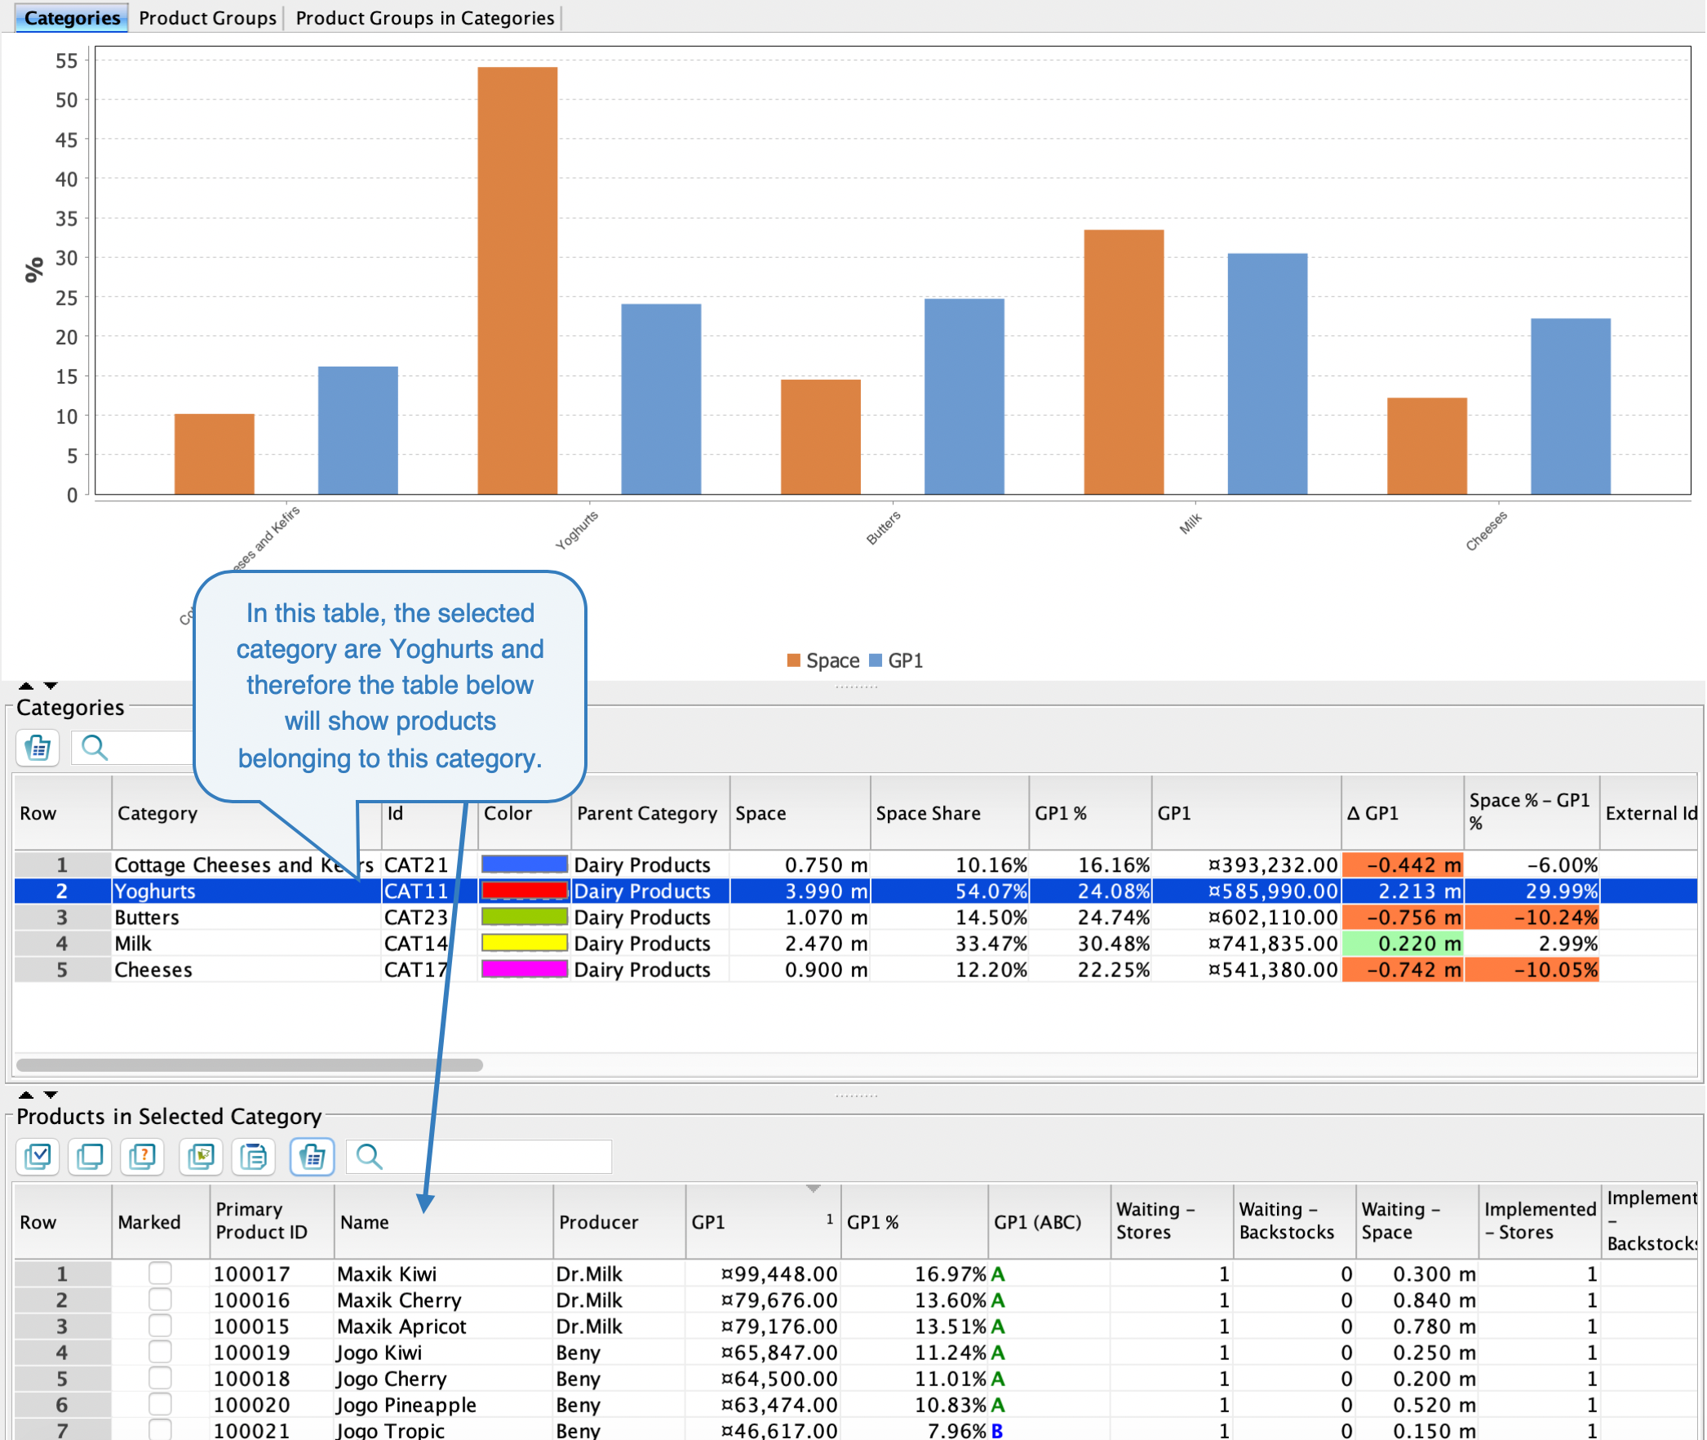This screenshot has height=1440, width=1707.
Task: Tick Marked checkbox for Jogo Tropic
Action: 160,1429
